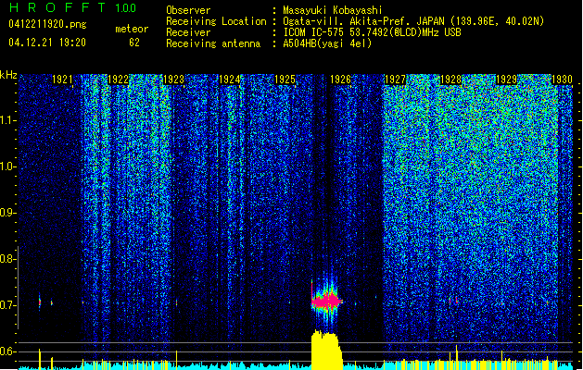The width and height of the screenshot is (583, 370).
Task: Select the meteor count value 62
Action: 134,43
